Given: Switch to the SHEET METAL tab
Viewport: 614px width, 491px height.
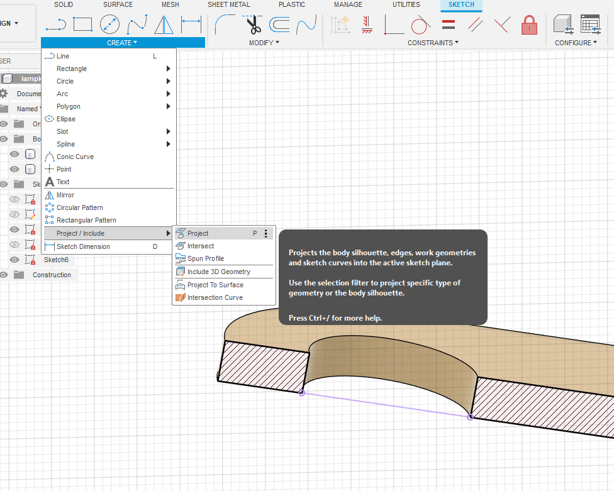Looking at the screenshot, I should [x=229, y=4].
